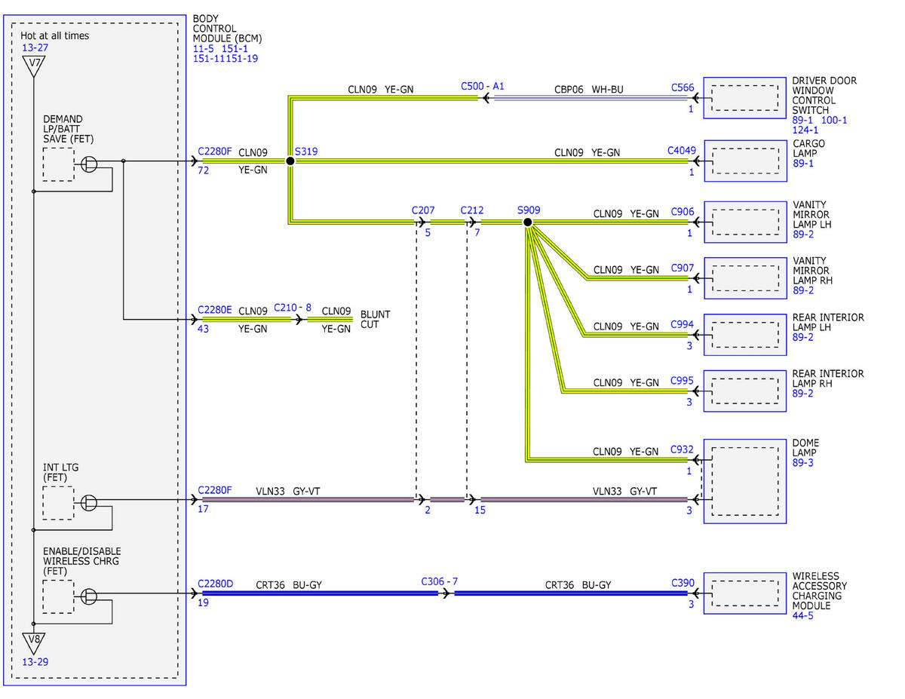Image resolution: width=905 pixels, height=699 pixels.
Task: Click the V7 triangle symbol
Action: (34, 66)
